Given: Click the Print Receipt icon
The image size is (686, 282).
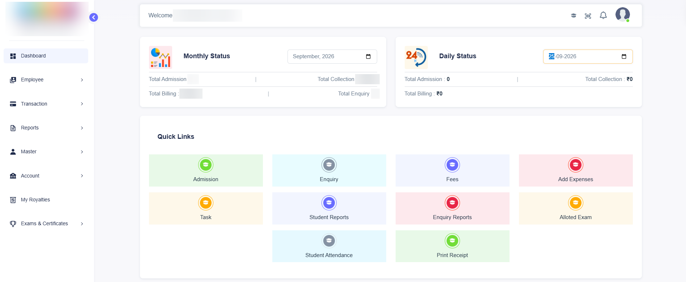Looking at the screenshot, I should pyautogui.click(x=452, y=241).
